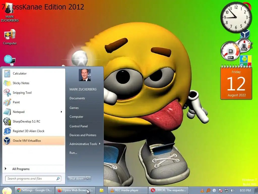Switch to VLC media player taskbar window
The width and height of the screenshot is (258, 194).
[128, 190]
